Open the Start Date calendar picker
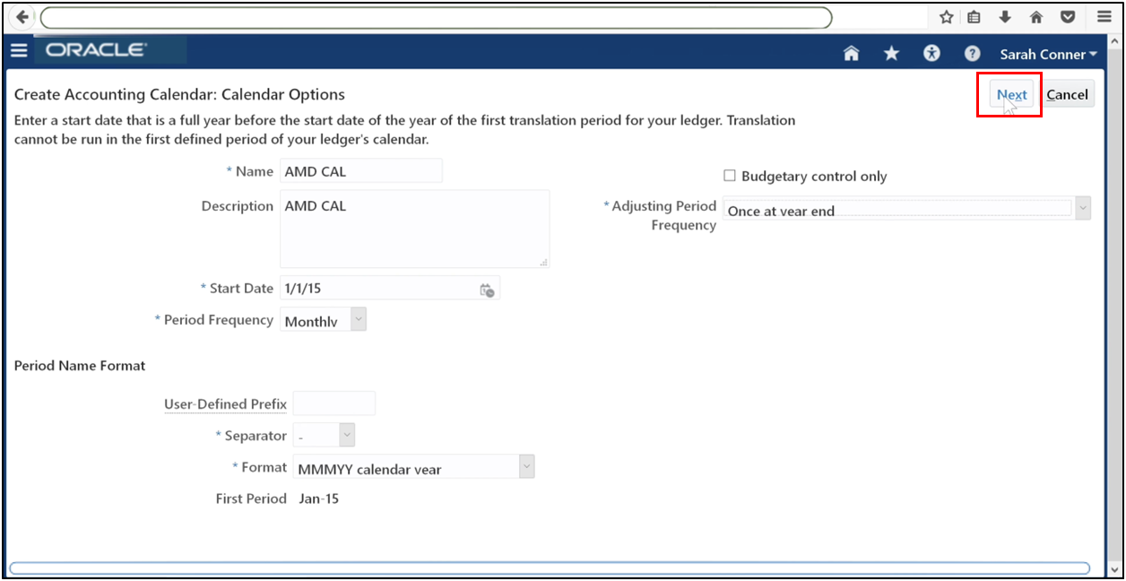 coord(487,288)
